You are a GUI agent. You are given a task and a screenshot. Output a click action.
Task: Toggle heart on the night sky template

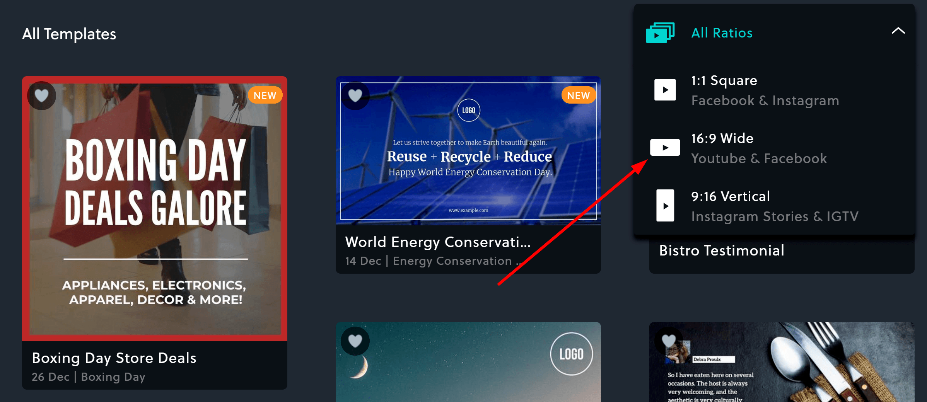click(355, 341)
